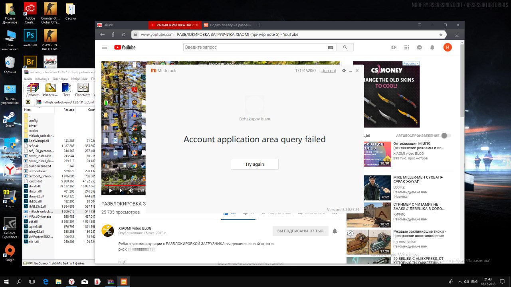Screen dimensions: 511x287
Task: Open Ржавые заклинившие тиски video title
Action: 420,234
